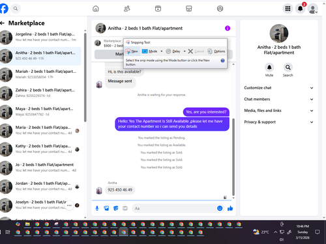
Task: Expand Customize chat section
Action: [x=279, y=88]
